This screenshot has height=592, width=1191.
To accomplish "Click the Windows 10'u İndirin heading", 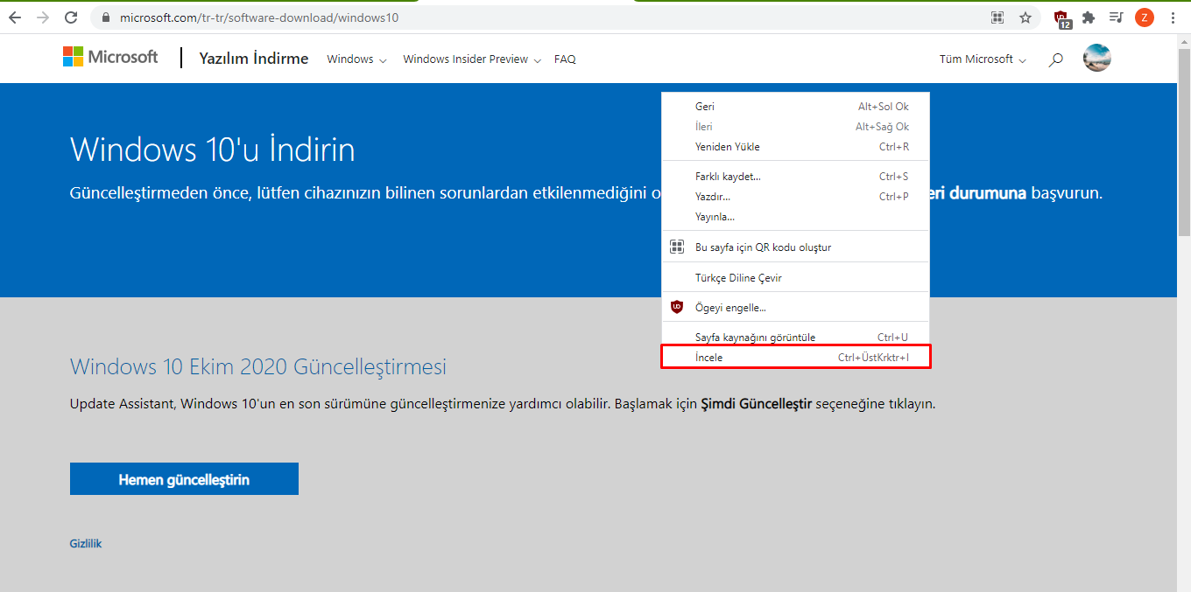I will pyautogui.click(x=213, y=150).
